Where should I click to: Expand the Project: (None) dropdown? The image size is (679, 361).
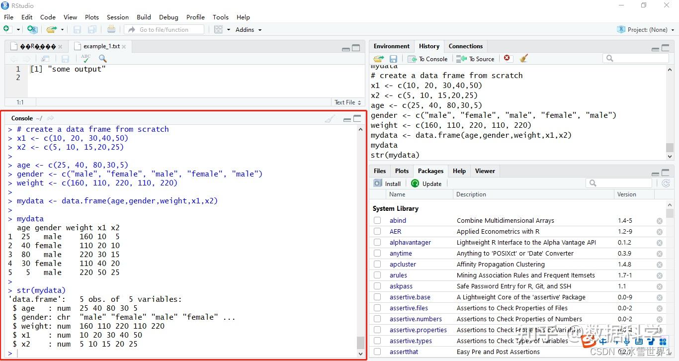click(x=646, y=30)
